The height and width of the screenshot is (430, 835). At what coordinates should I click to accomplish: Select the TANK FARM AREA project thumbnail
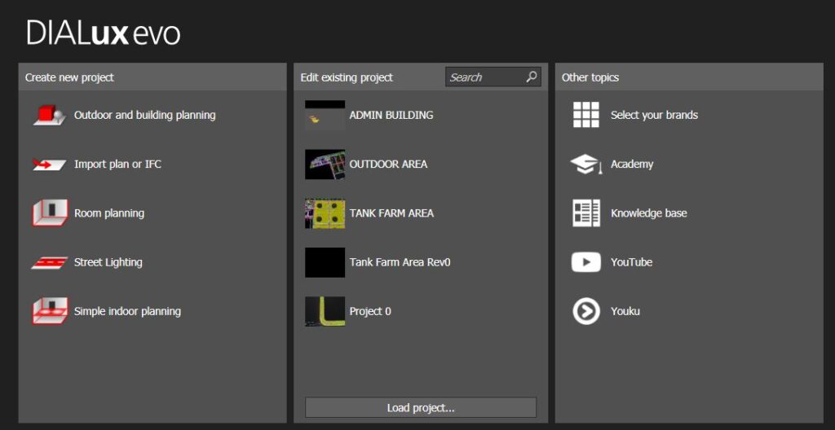click(x=325, y=213)
